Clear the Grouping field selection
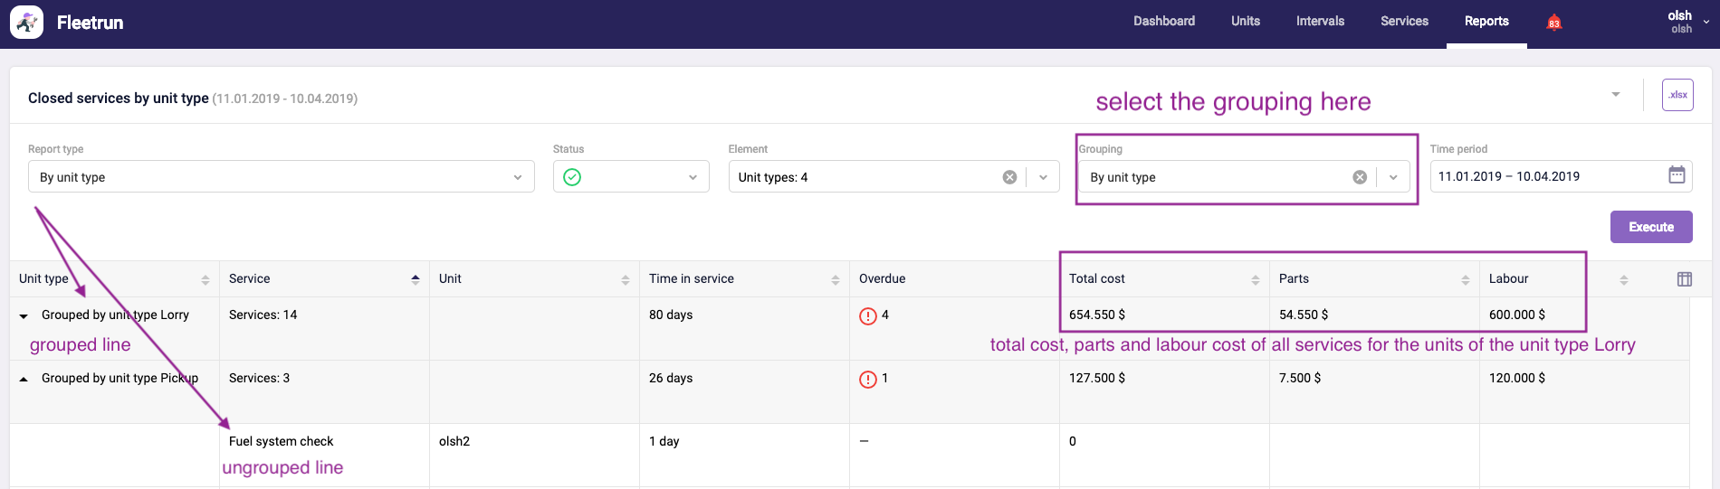The image size is (1720, 489). tap(1359, 177)
